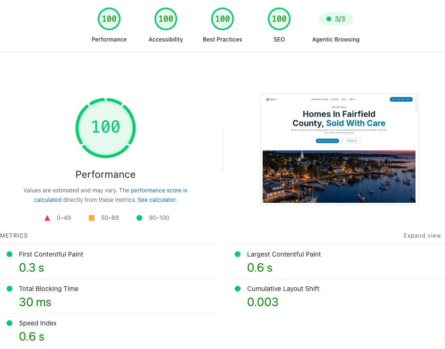Click the 50–89 range legend text
This screenshot has width=445, height=349.
(110, 218)
